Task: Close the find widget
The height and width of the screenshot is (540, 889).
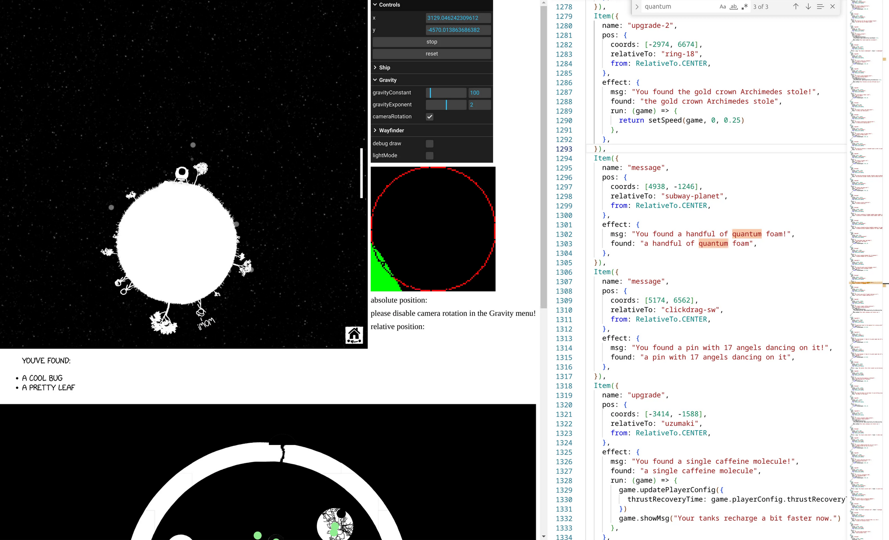Action: pos(833,7)
